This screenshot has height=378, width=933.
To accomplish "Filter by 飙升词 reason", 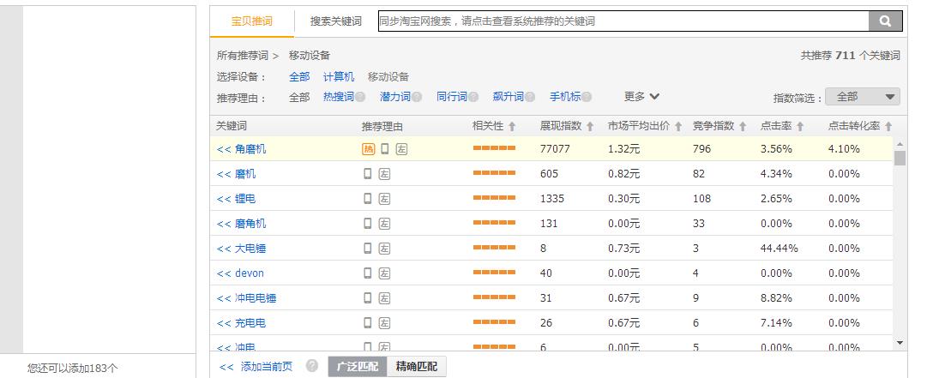I will [509, 96].
